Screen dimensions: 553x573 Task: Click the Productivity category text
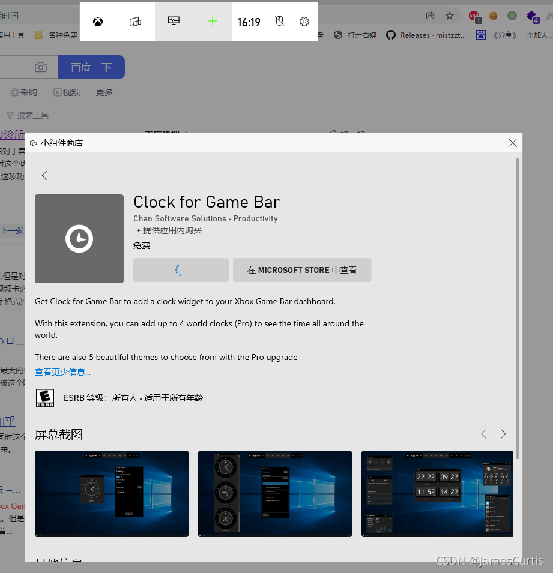[x=255, y=218]
